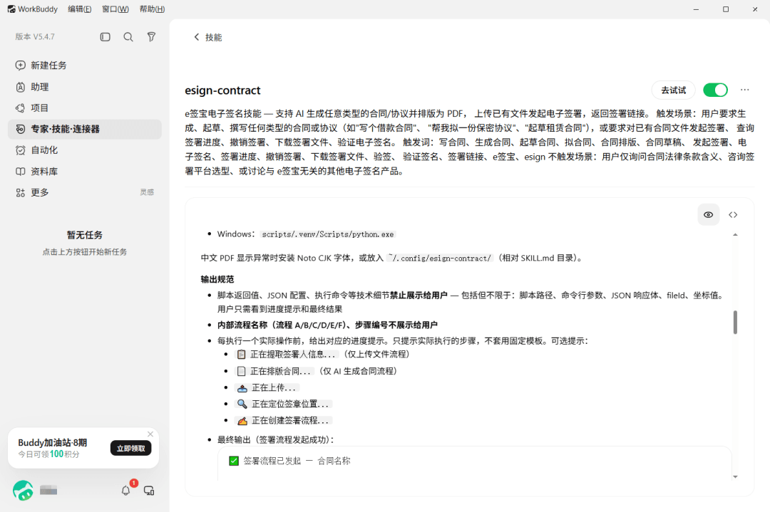
Task: Click the 输出规范 heading
Action: point(217,279)
